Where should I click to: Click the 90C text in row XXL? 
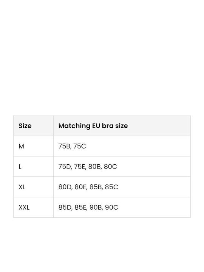pyautogui.click(x=111, y=207)
